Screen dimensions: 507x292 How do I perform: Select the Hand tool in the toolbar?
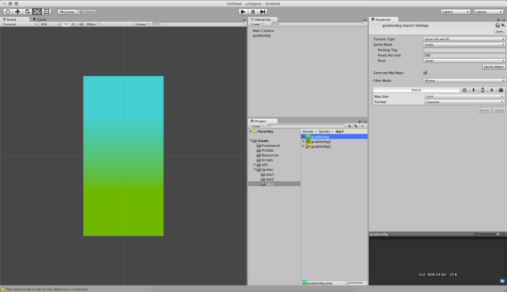[x=8, y=11]
